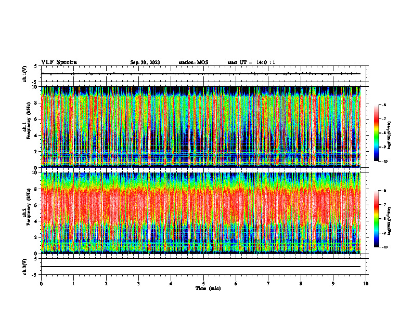Screen dimensions: 412x318
Task: Click the ch.1 "Frequency (kHz)" axis label
Action: 29,121
